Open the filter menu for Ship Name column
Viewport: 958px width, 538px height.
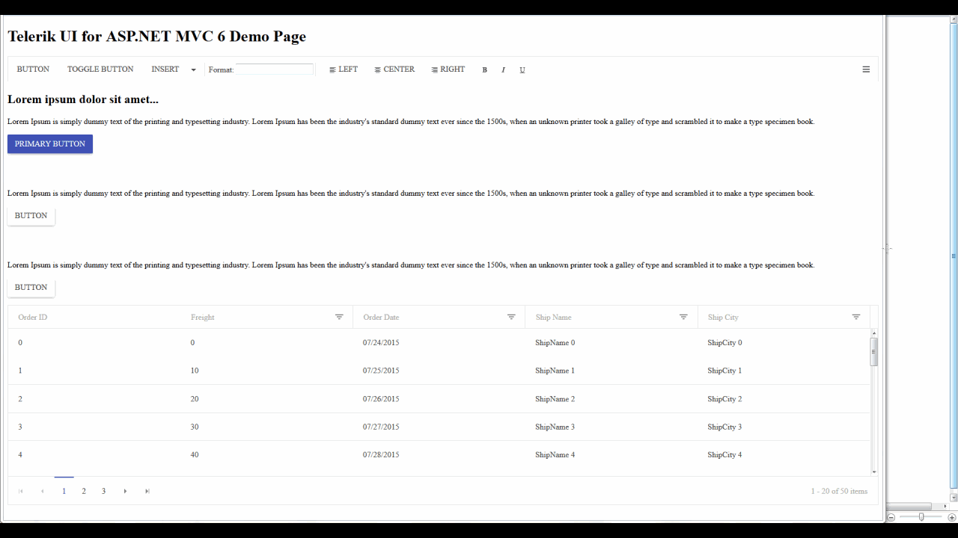point(683,317)
